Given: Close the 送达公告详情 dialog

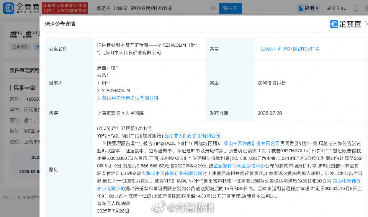Looking at the screenshot, I should coord(366,23).
